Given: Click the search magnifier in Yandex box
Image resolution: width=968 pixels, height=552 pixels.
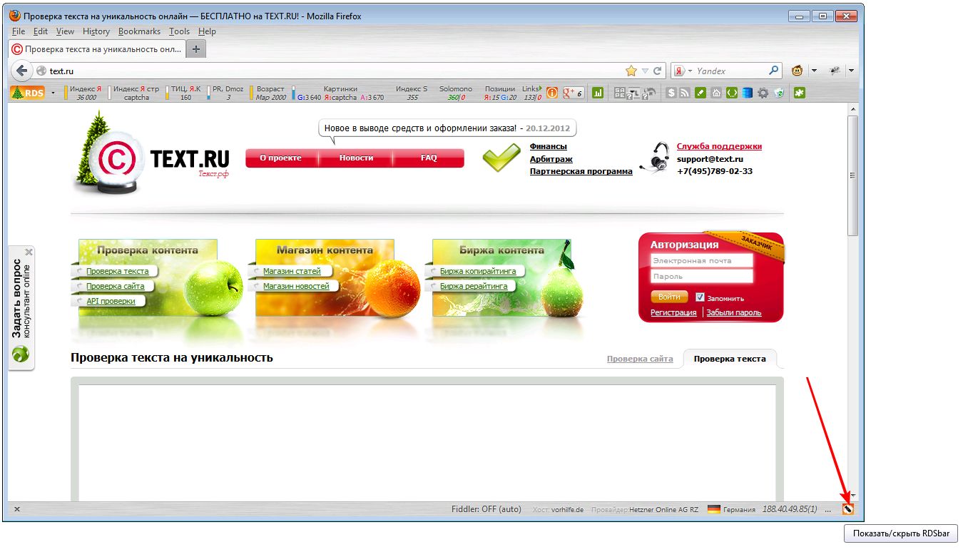Looking at the screenshot, I should 774,71.
